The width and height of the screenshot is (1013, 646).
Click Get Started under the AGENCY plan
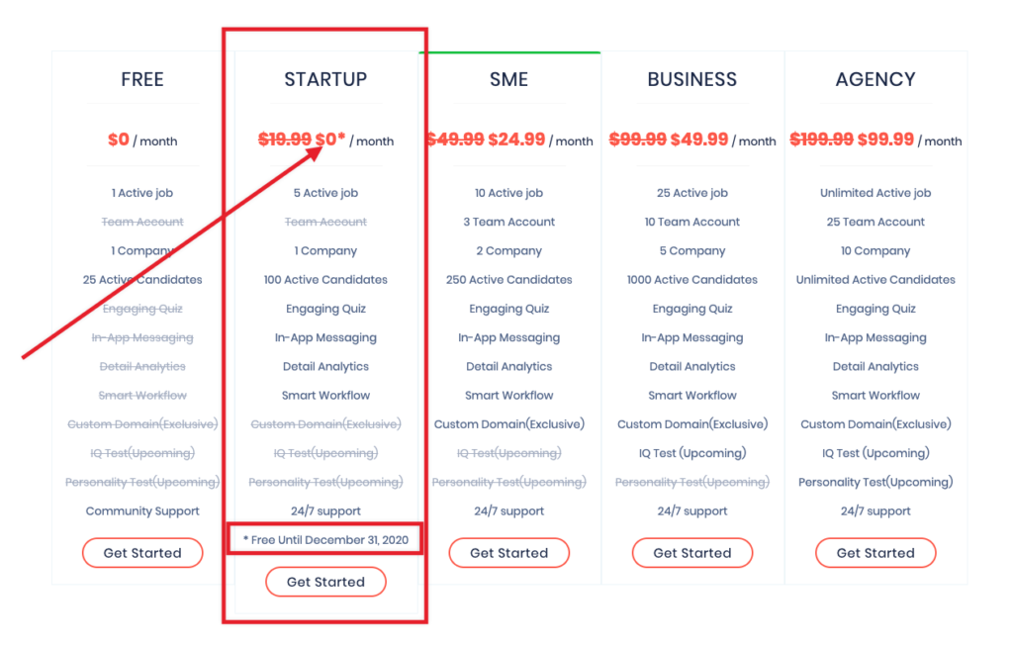point(875,553)
